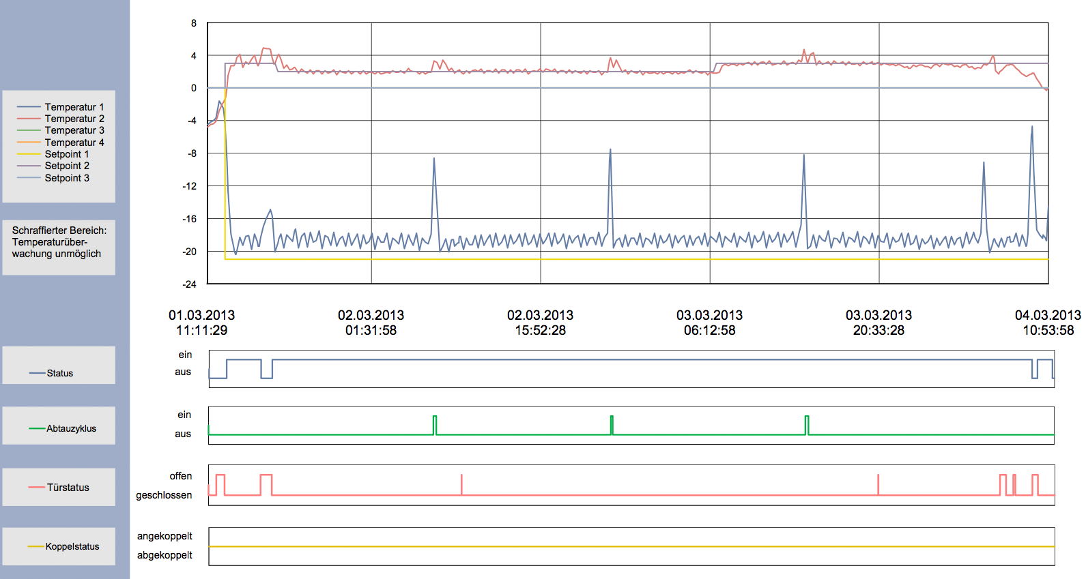
Task: Select the 'angekoppelt' axis label
Action: click(x=165, y=536)
